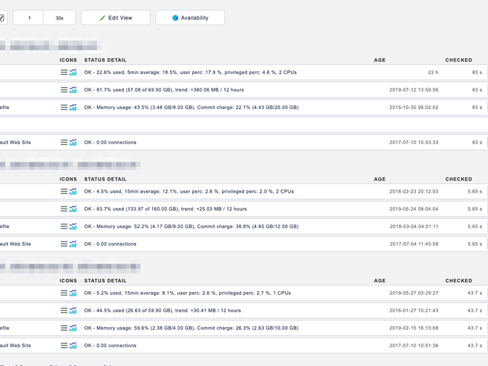The width and height of the screenshot is (488, 366).
Task: Click ICONS header in the third table
Action: point(68,281)
